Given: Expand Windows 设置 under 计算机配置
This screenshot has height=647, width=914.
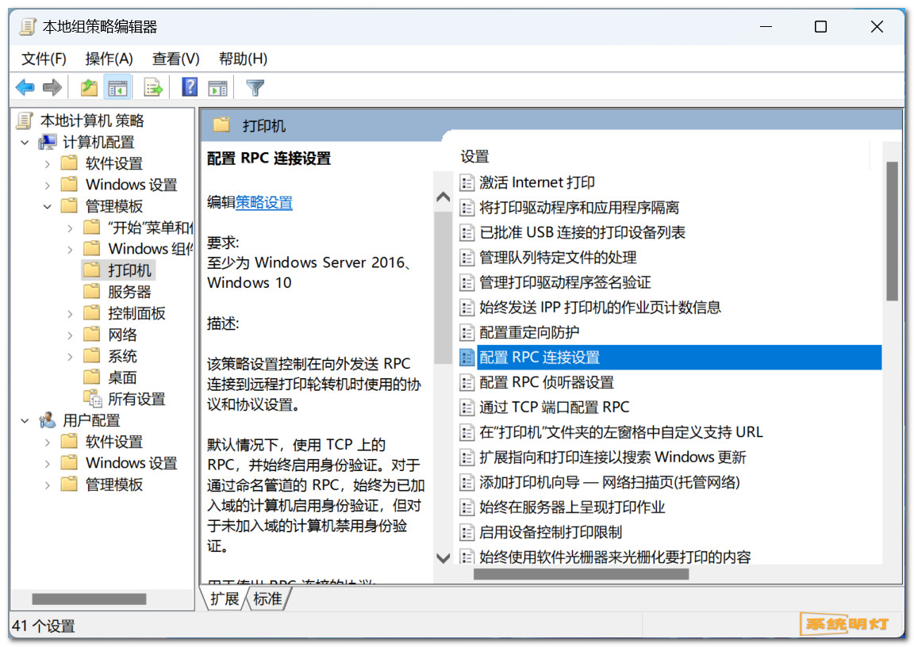Looking at the screenshot, I should (x=48, y=186).
